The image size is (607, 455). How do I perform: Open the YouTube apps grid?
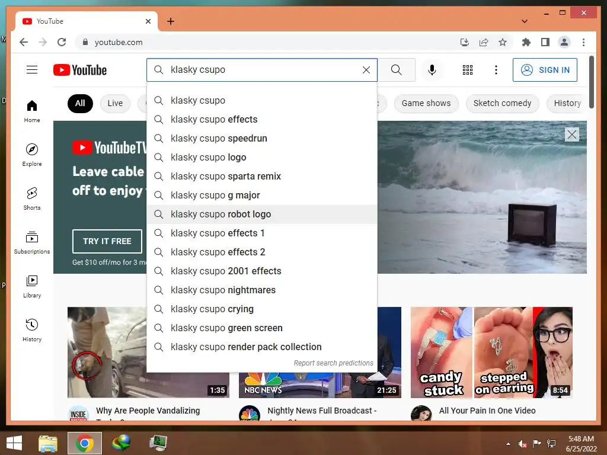point(467,70)
